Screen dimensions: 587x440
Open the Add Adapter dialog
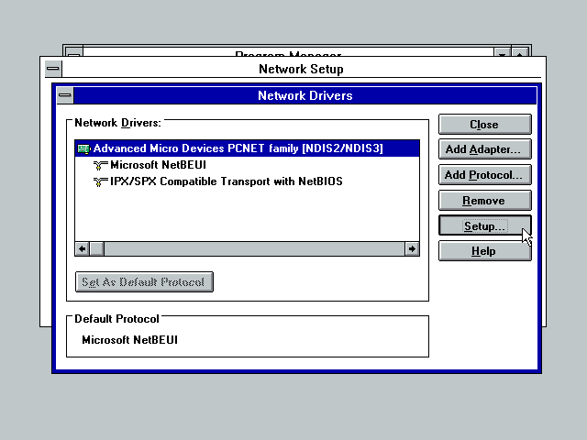(485, 149)
